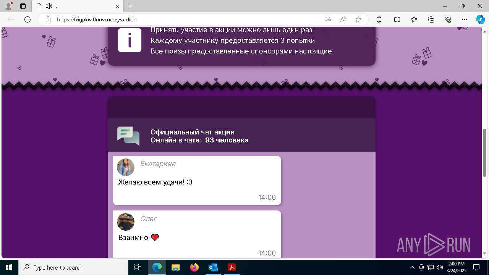The image size is (489, 275).
Task: Select the name Екатерина in chat
Action: [158, 164]
